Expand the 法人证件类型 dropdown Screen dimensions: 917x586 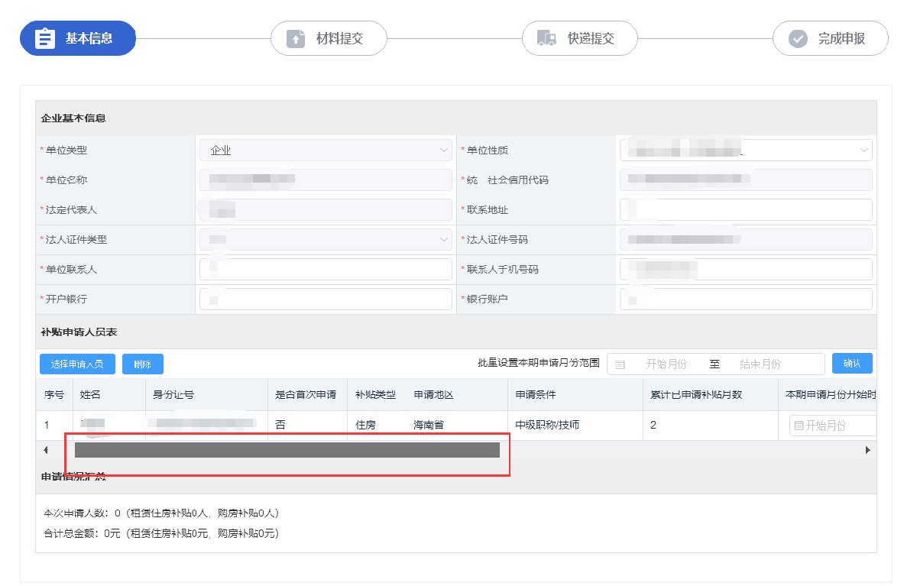point(444,240)
